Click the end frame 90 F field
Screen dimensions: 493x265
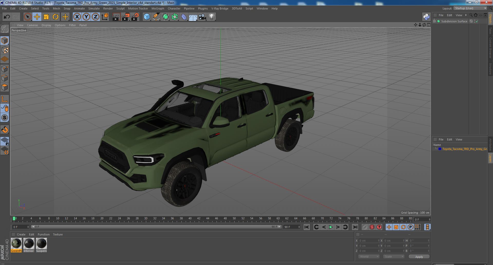pyautogui.click(x=292, y=227)
